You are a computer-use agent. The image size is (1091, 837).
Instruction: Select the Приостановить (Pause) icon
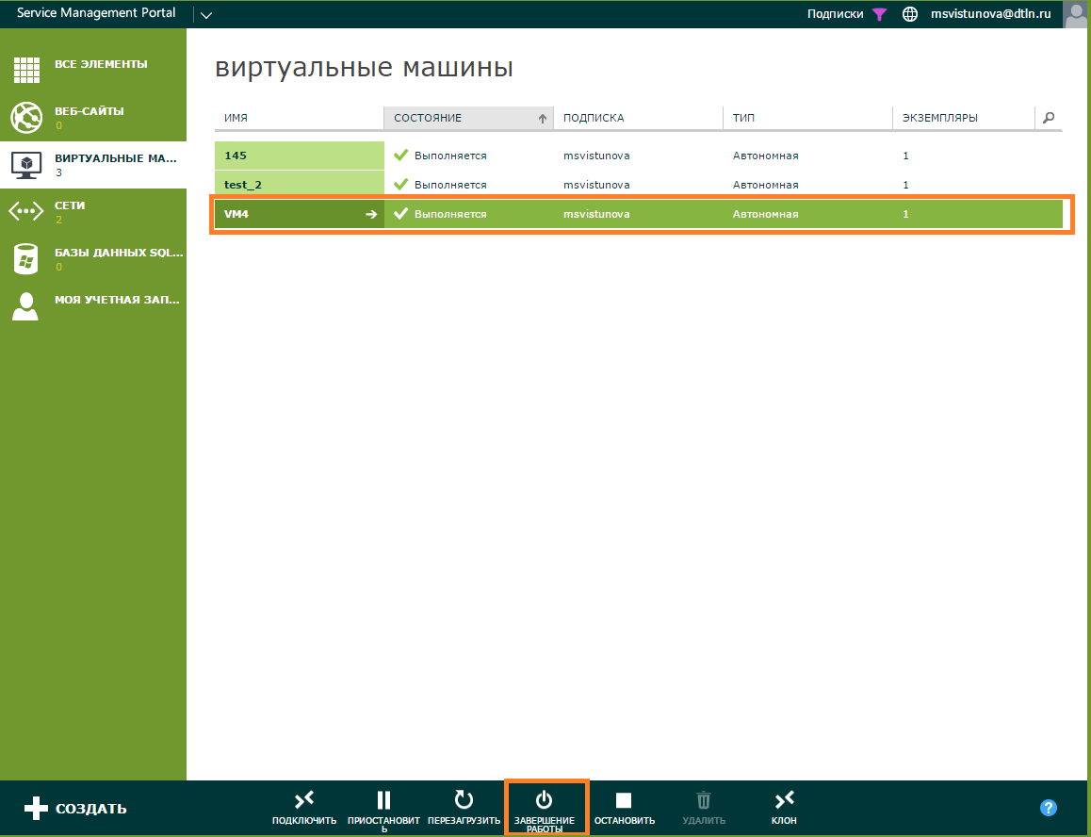coord(383,806)
